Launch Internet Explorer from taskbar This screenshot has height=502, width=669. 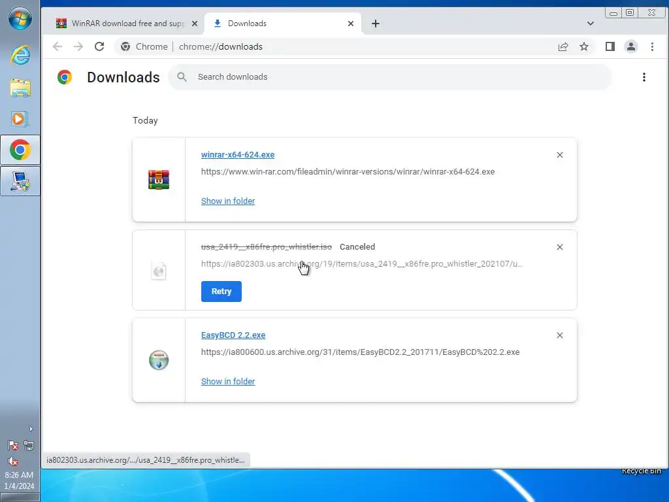click(x=20, y=55)
